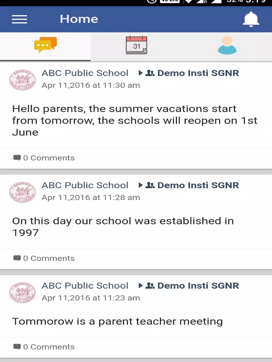Open the summer vacations announcement text
Screen dimensions: 272x362
point(135,120)
